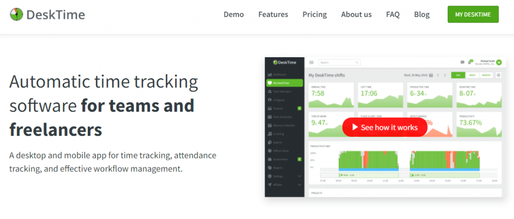Viewport: 514px width, 219px height.
Task: Switch to MONTH view toggle
Action: pos(486,75)
